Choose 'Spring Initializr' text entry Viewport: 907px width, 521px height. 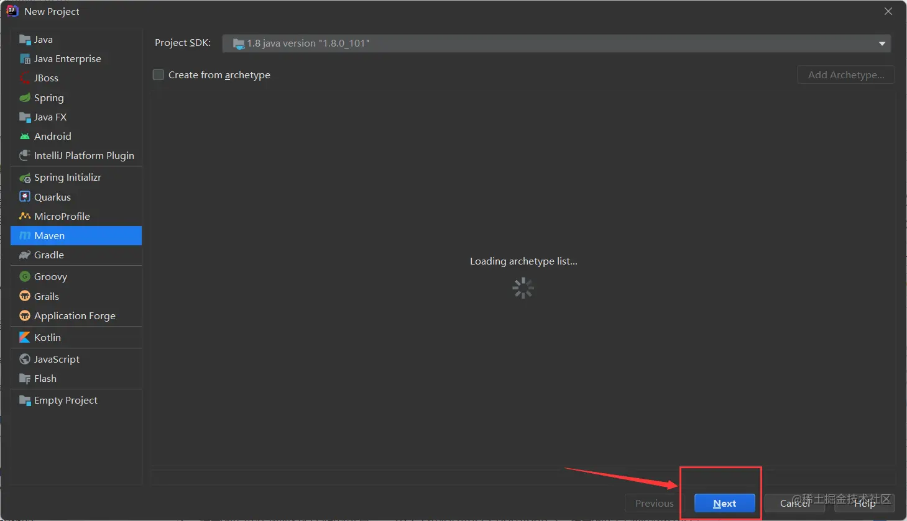[x=68, y=178]
